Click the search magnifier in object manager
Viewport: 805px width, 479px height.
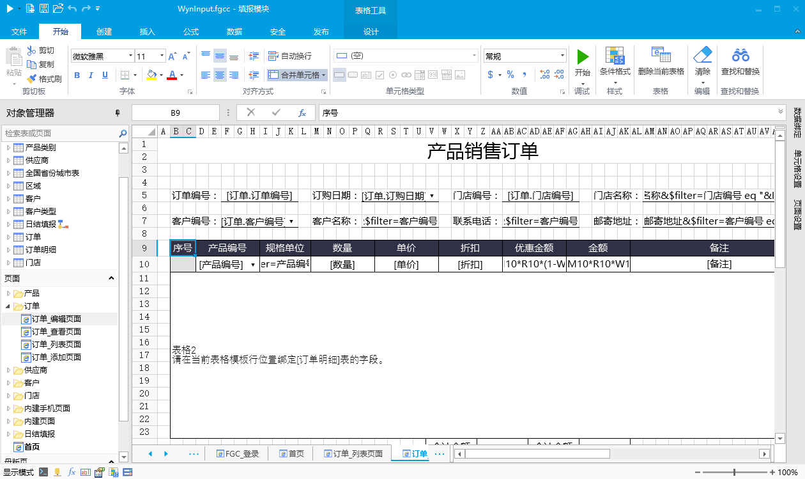(123, 134)
